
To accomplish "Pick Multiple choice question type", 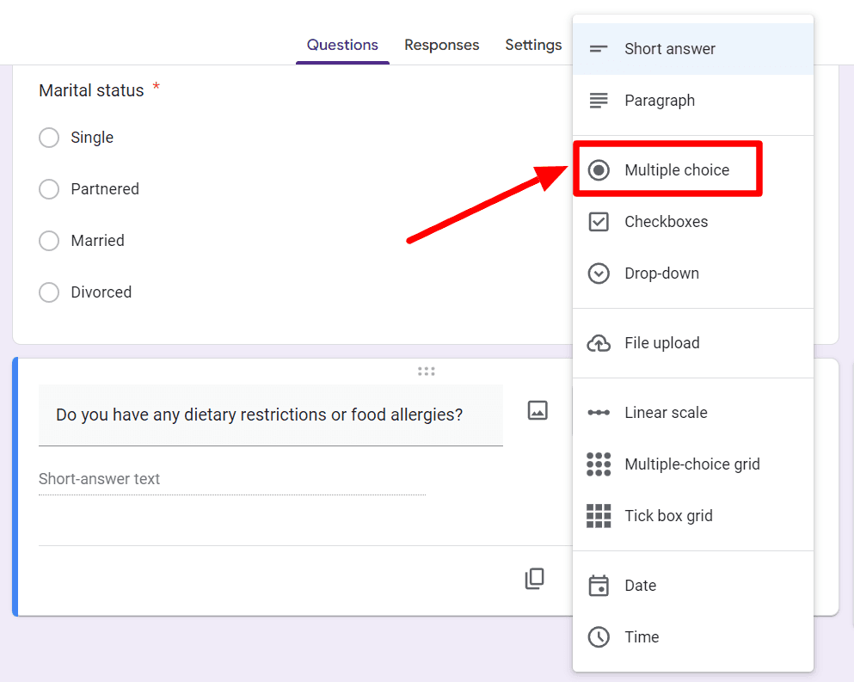I will pyautogui.click(x=693, y=170).
